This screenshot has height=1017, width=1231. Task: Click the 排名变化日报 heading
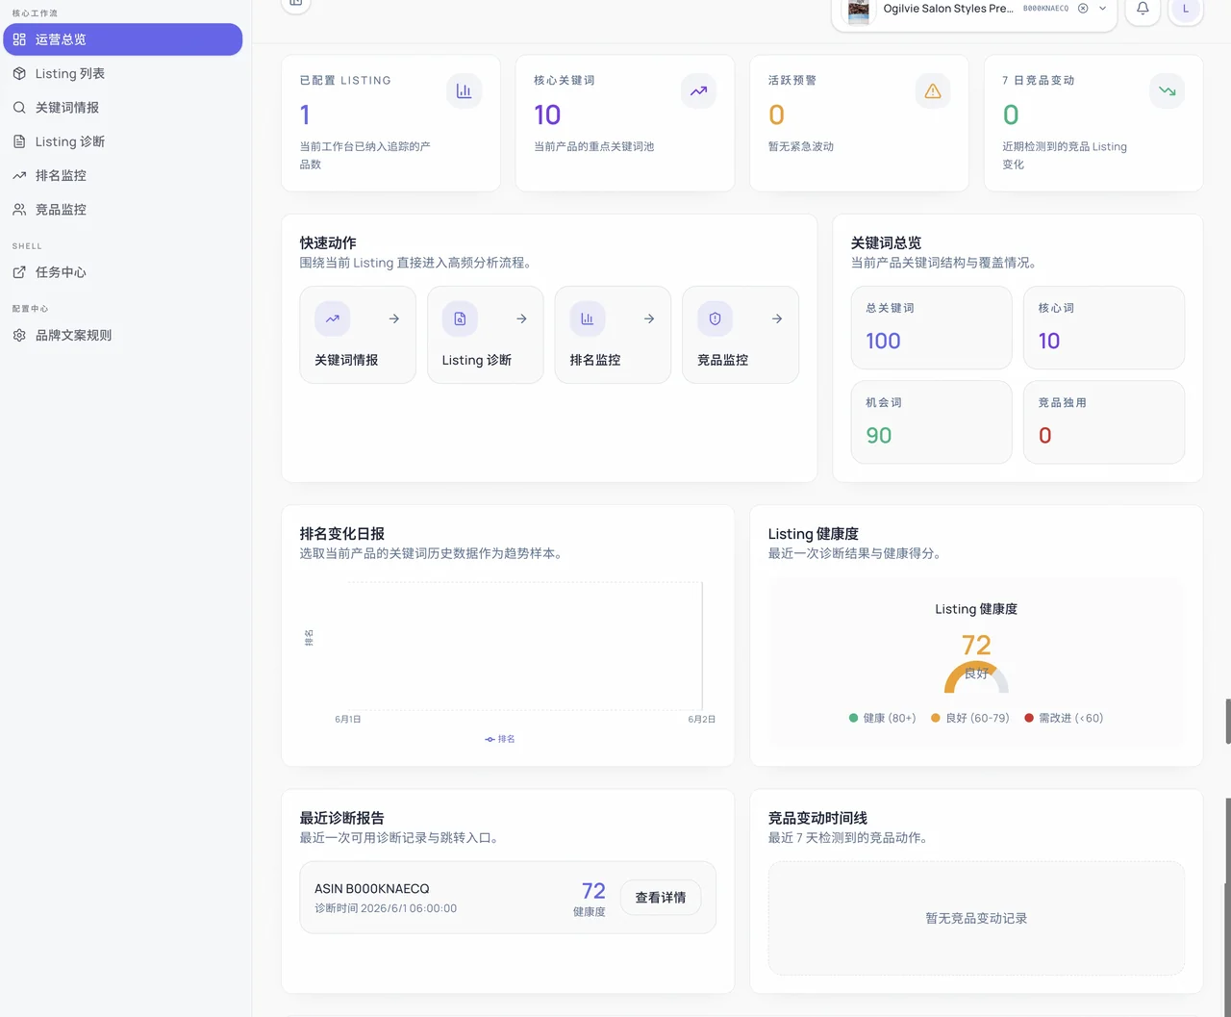342,534
